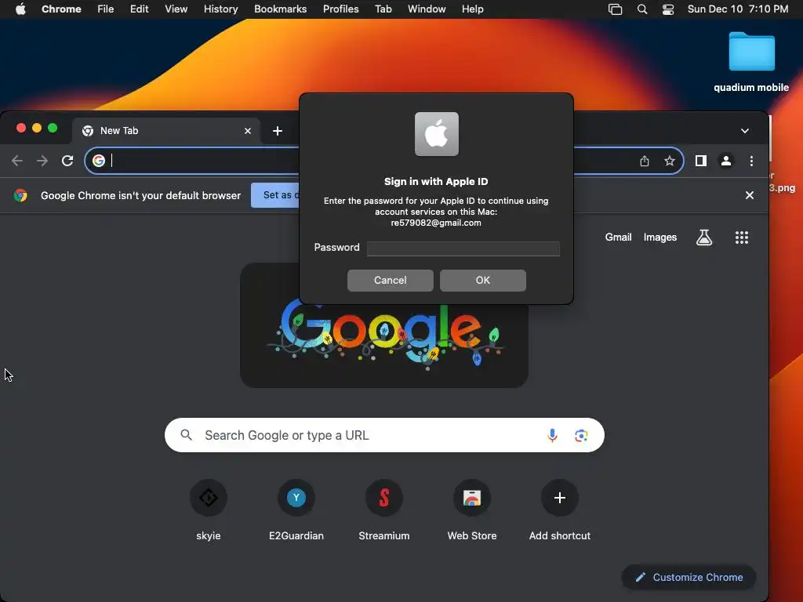Open the Images link
This screenshot has width=803, height=602.
660,237
